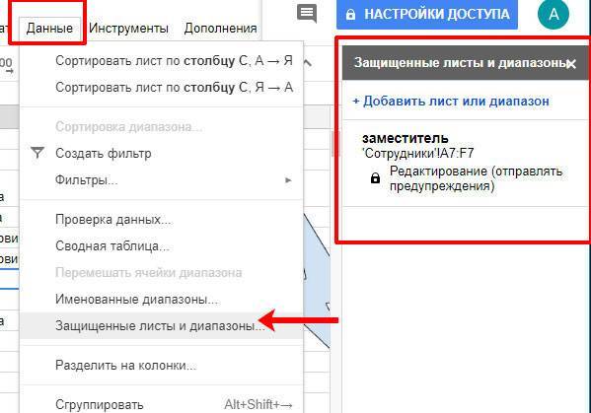Collapse toolbar with the upward chevron
This screenshot has width=591, height=413.
[x=308, y=63]
